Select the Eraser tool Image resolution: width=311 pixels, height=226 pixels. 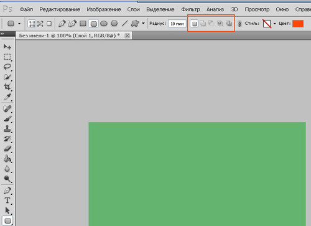click(x=7, y=149)
